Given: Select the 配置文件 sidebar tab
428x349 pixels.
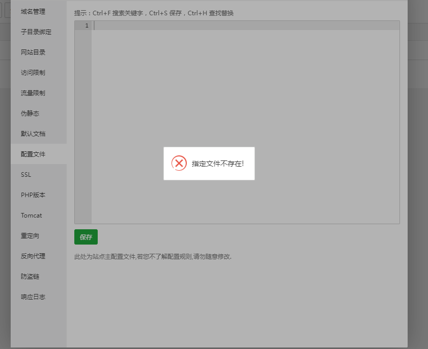Looking at the screenshot, I should click(x=33, y=154).
